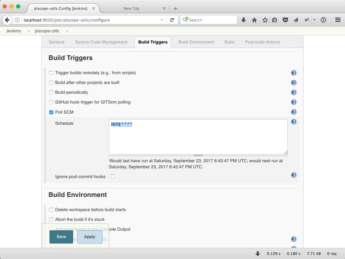The height and width of the screenshot is (259, 345).
Task: Open help for Trigger builds remotely
Action: (x=294, y=73)
